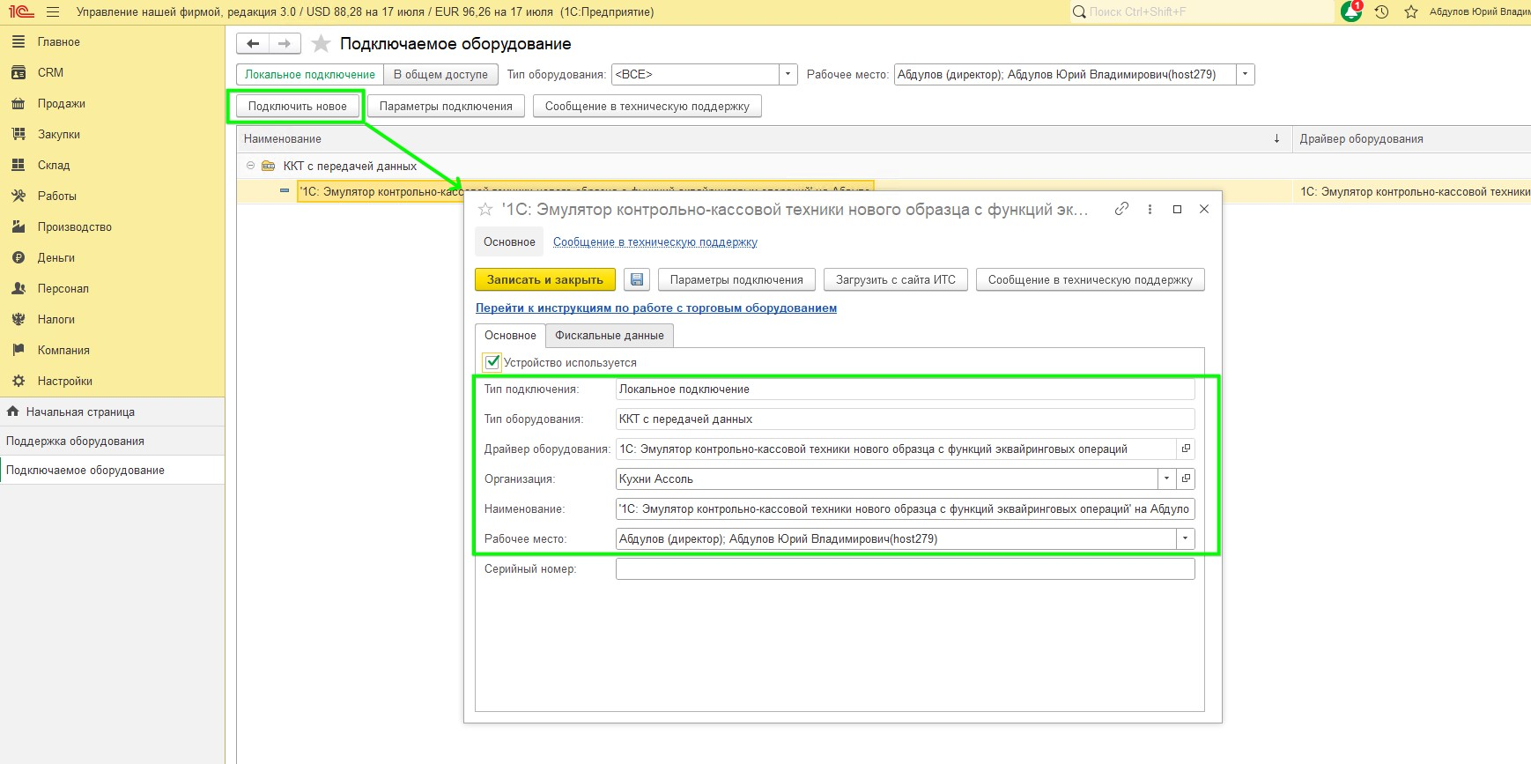
Task: Open Производство section in sidebar
Action: point(74,226)
